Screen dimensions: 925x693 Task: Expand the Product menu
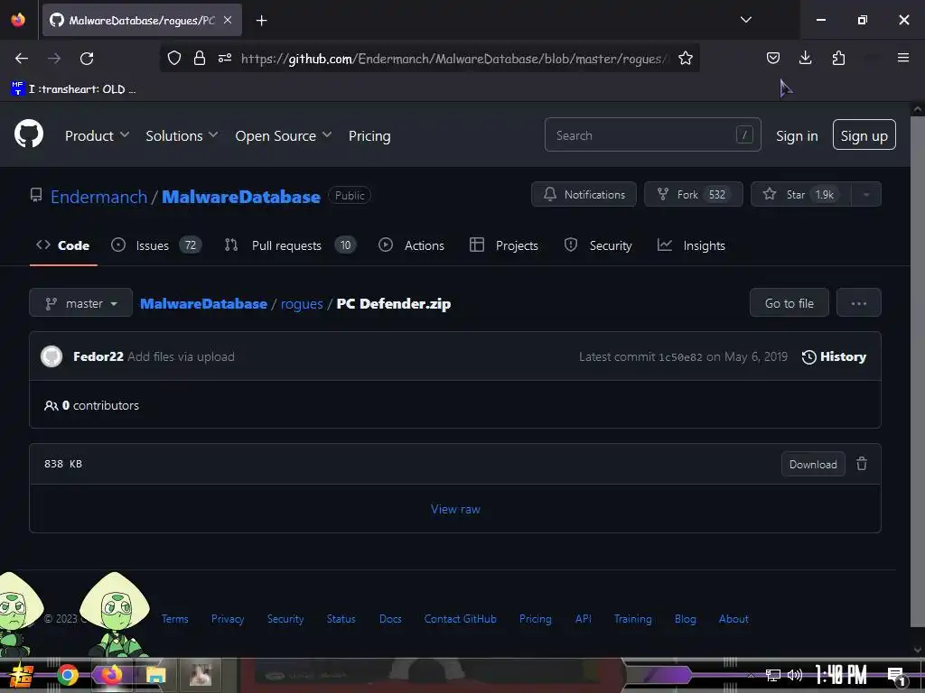(97, 136)
